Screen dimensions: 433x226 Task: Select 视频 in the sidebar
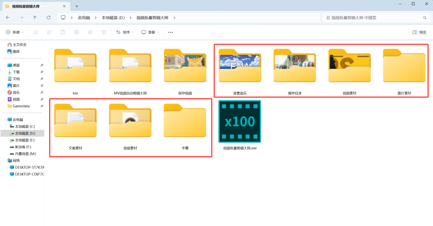[x=14, y=99]
